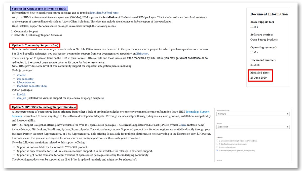Clear the Open Source product manufacturer field
Image resolution: width=302 pixels, height=171 pixels.
pos(288,114)
